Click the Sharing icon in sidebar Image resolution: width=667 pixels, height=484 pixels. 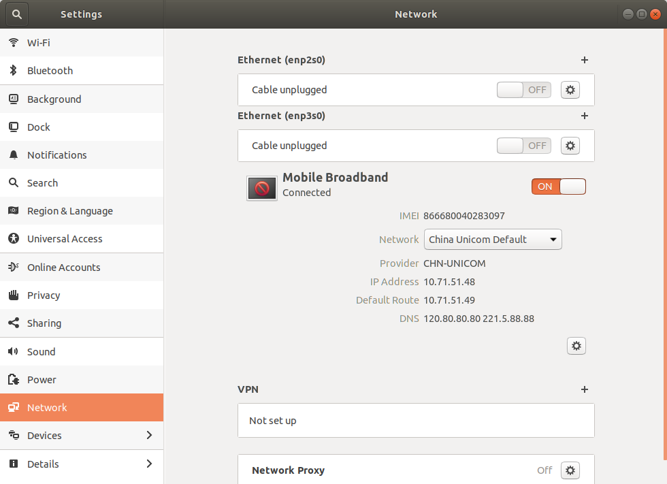click(x=14, y=323)
